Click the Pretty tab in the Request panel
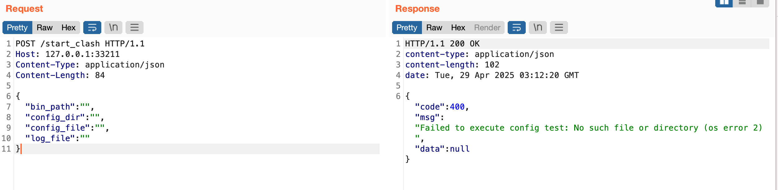This screenshot has width=778, height=190. point(17,28)
